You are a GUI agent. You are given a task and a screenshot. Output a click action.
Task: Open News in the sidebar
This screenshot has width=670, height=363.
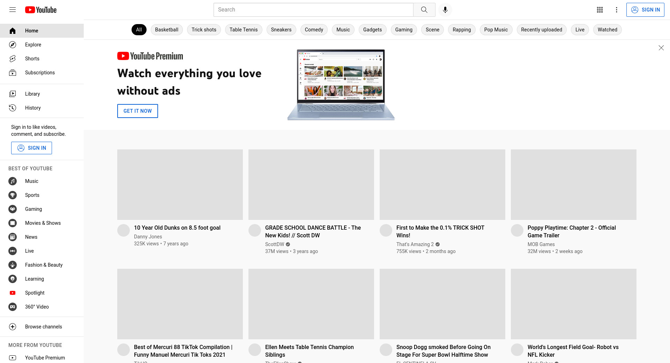[42, 237]
